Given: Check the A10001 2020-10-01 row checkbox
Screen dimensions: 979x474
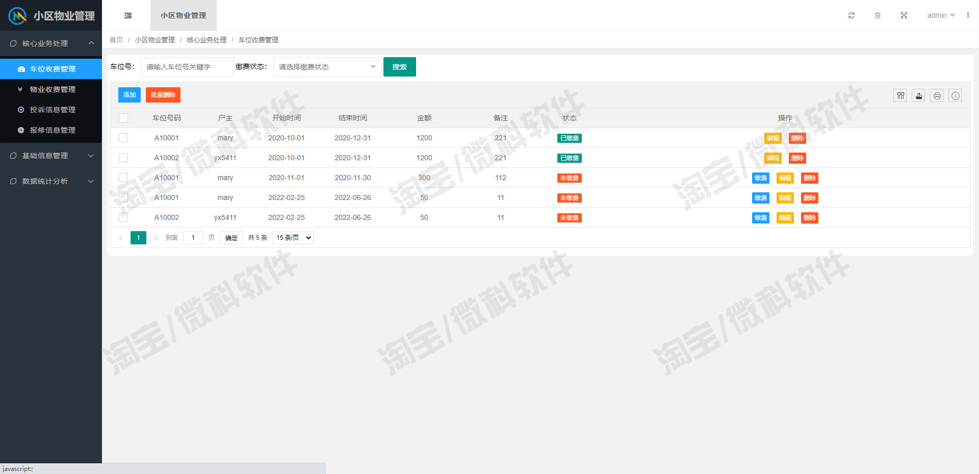Looking at the screenshot, I should pyautogui.click(x=123, y=138).
